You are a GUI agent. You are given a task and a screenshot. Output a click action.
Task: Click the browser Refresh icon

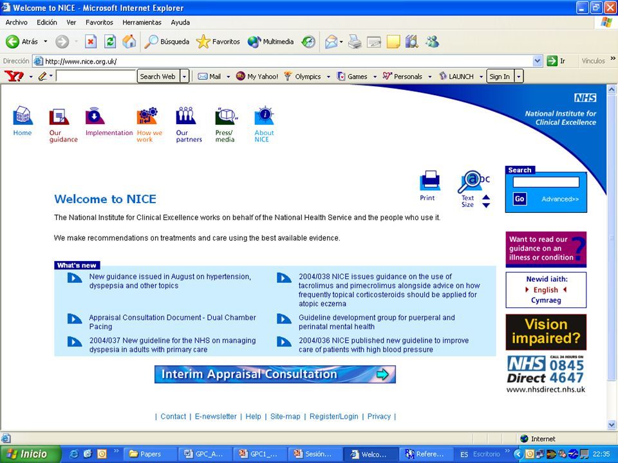110,41
